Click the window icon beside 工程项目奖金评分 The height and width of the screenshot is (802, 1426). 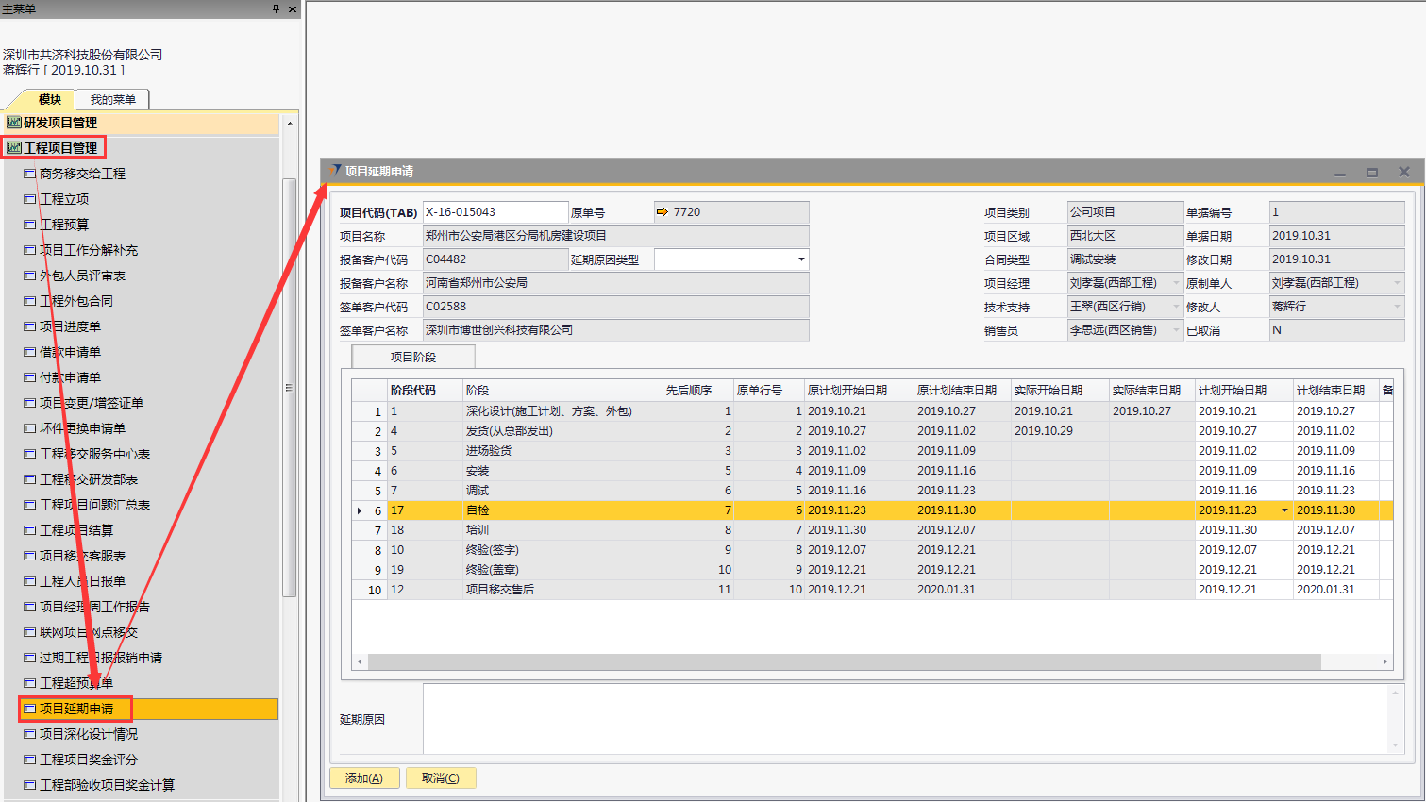click(30, 760)
